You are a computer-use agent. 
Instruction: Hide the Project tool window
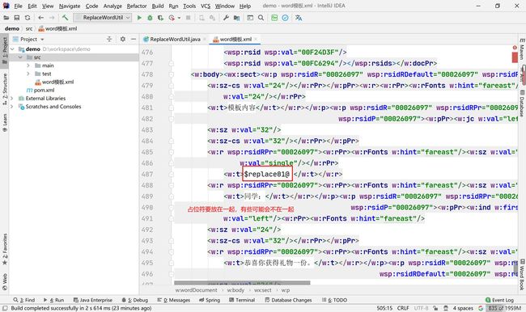point(134,40)
